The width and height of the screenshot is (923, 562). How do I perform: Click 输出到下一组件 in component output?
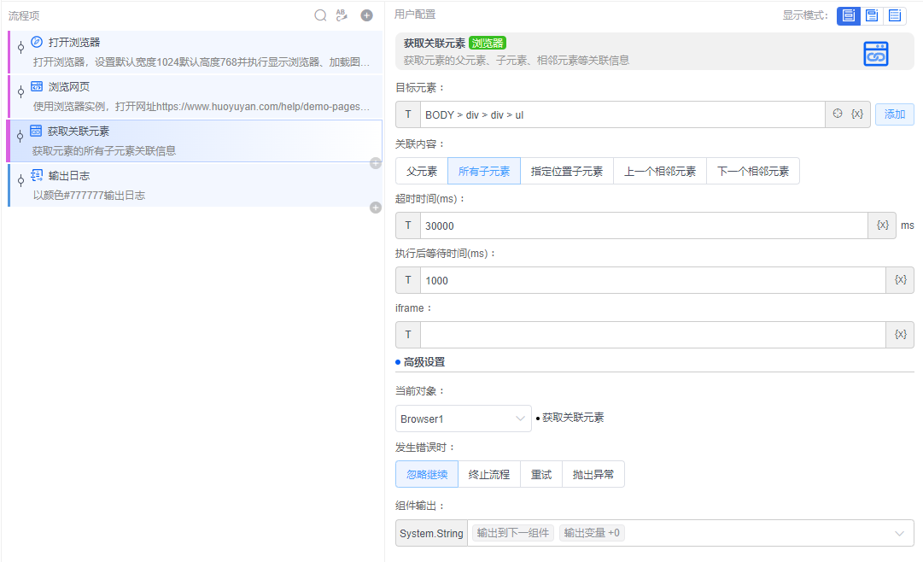(511, 532)
